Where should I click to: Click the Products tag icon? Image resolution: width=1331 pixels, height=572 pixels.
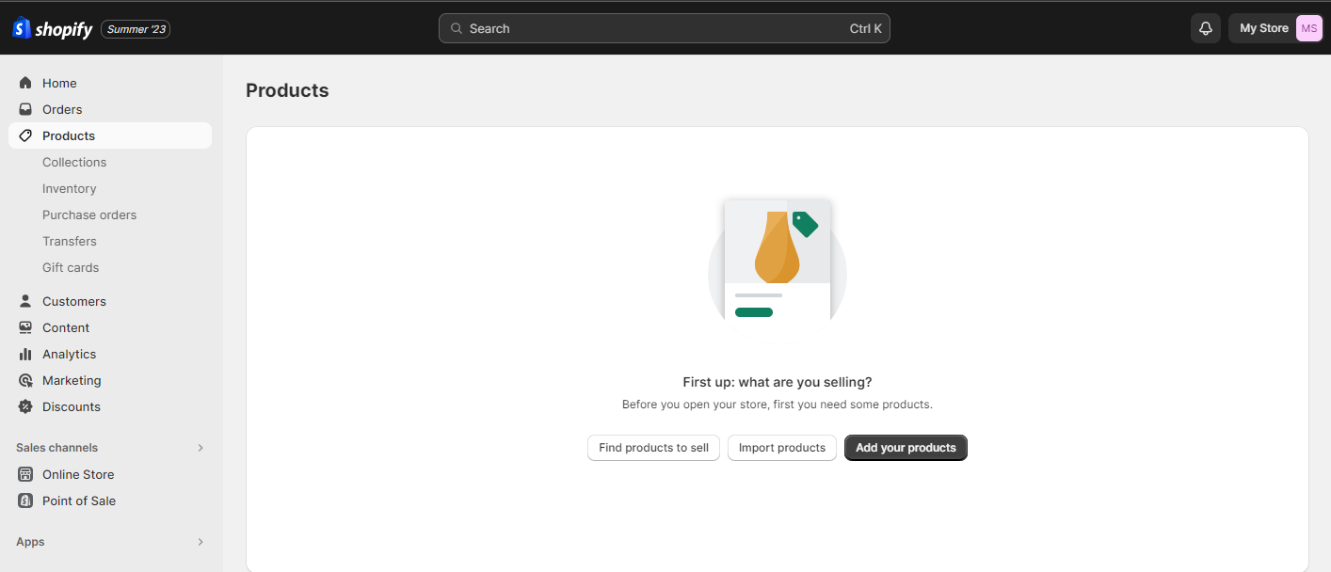coord(25,135)
